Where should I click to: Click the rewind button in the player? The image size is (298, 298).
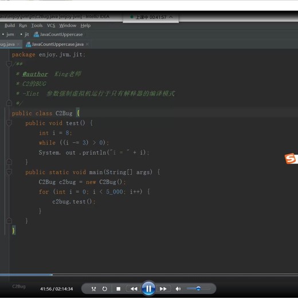(134, 289)
